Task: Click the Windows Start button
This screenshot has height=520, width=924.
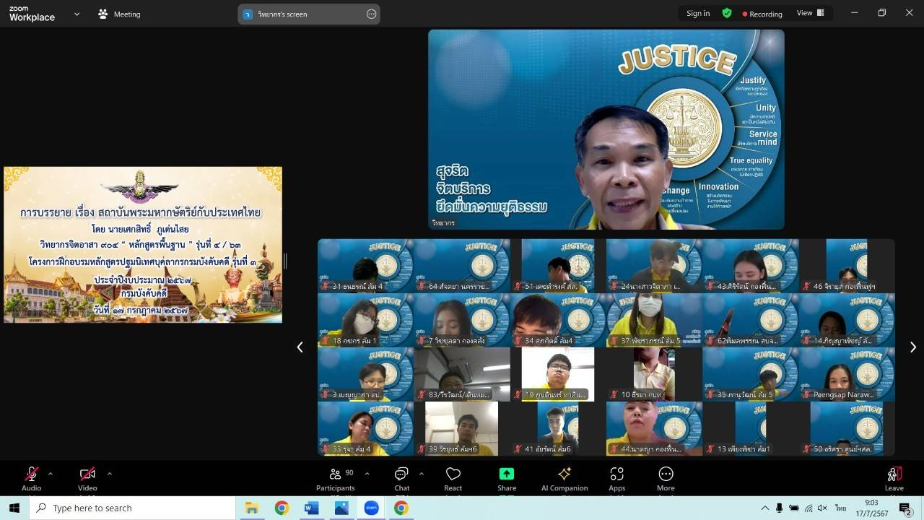Action: coord(14,508)
